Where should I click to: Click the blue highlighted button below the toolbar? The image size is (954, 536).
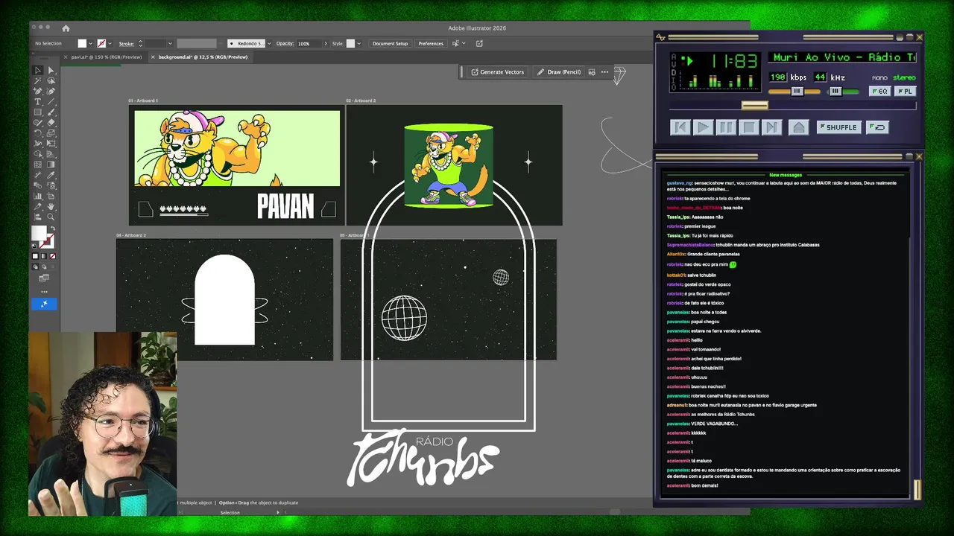44,304
